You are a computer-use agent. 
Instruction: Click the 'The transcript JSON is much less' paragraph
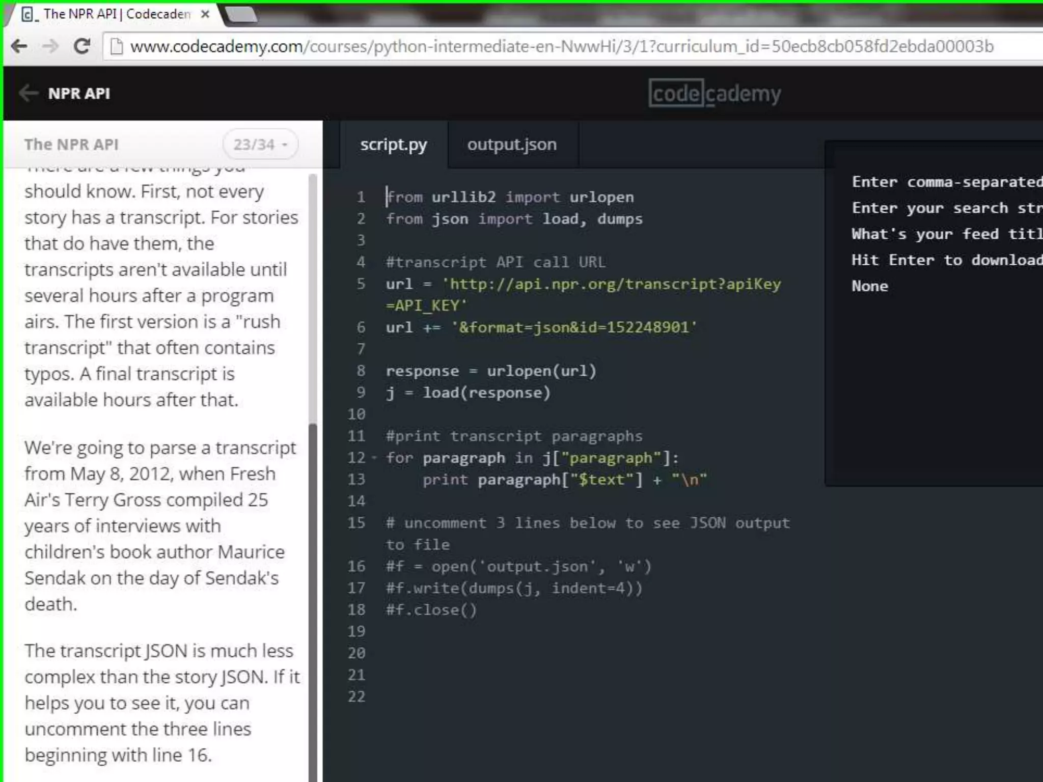click(x=162, y=703)
